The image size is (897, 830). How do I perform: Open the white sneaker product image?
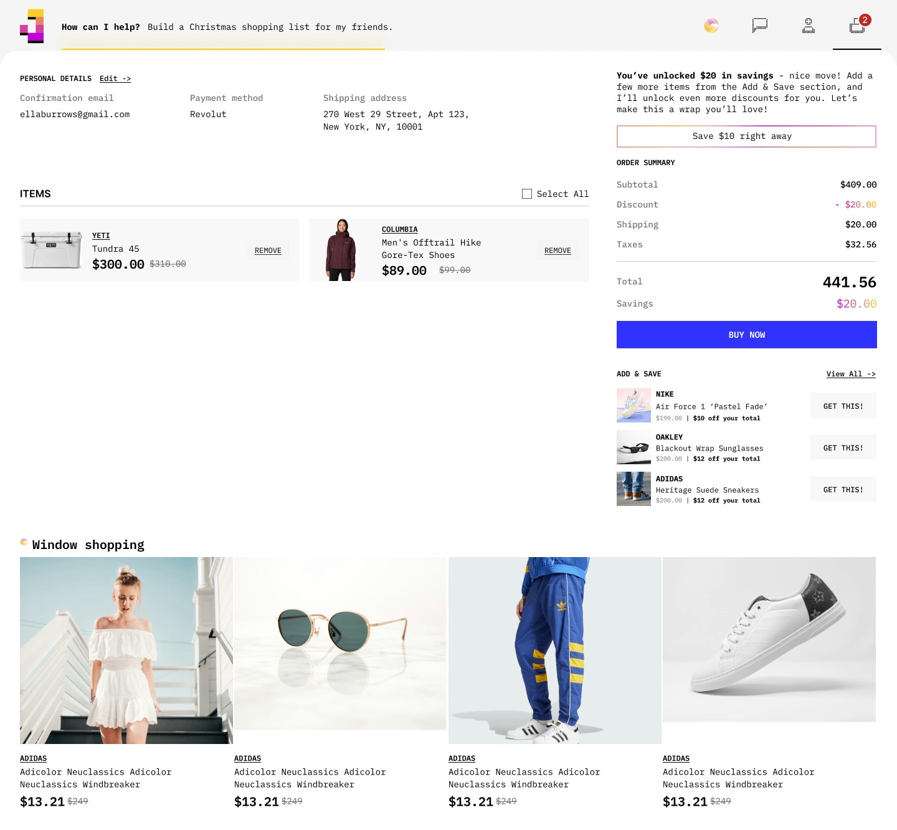point(769,639)
